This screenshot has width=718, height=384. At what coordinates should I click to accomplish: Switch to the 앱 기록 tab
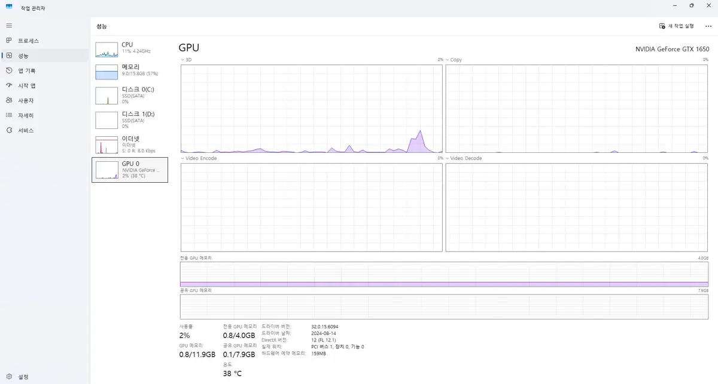point(45,70)
